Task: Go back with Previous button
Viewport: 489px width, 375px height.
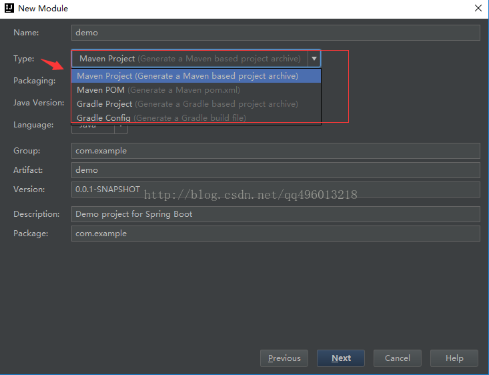Action: [x=284, y=358]
